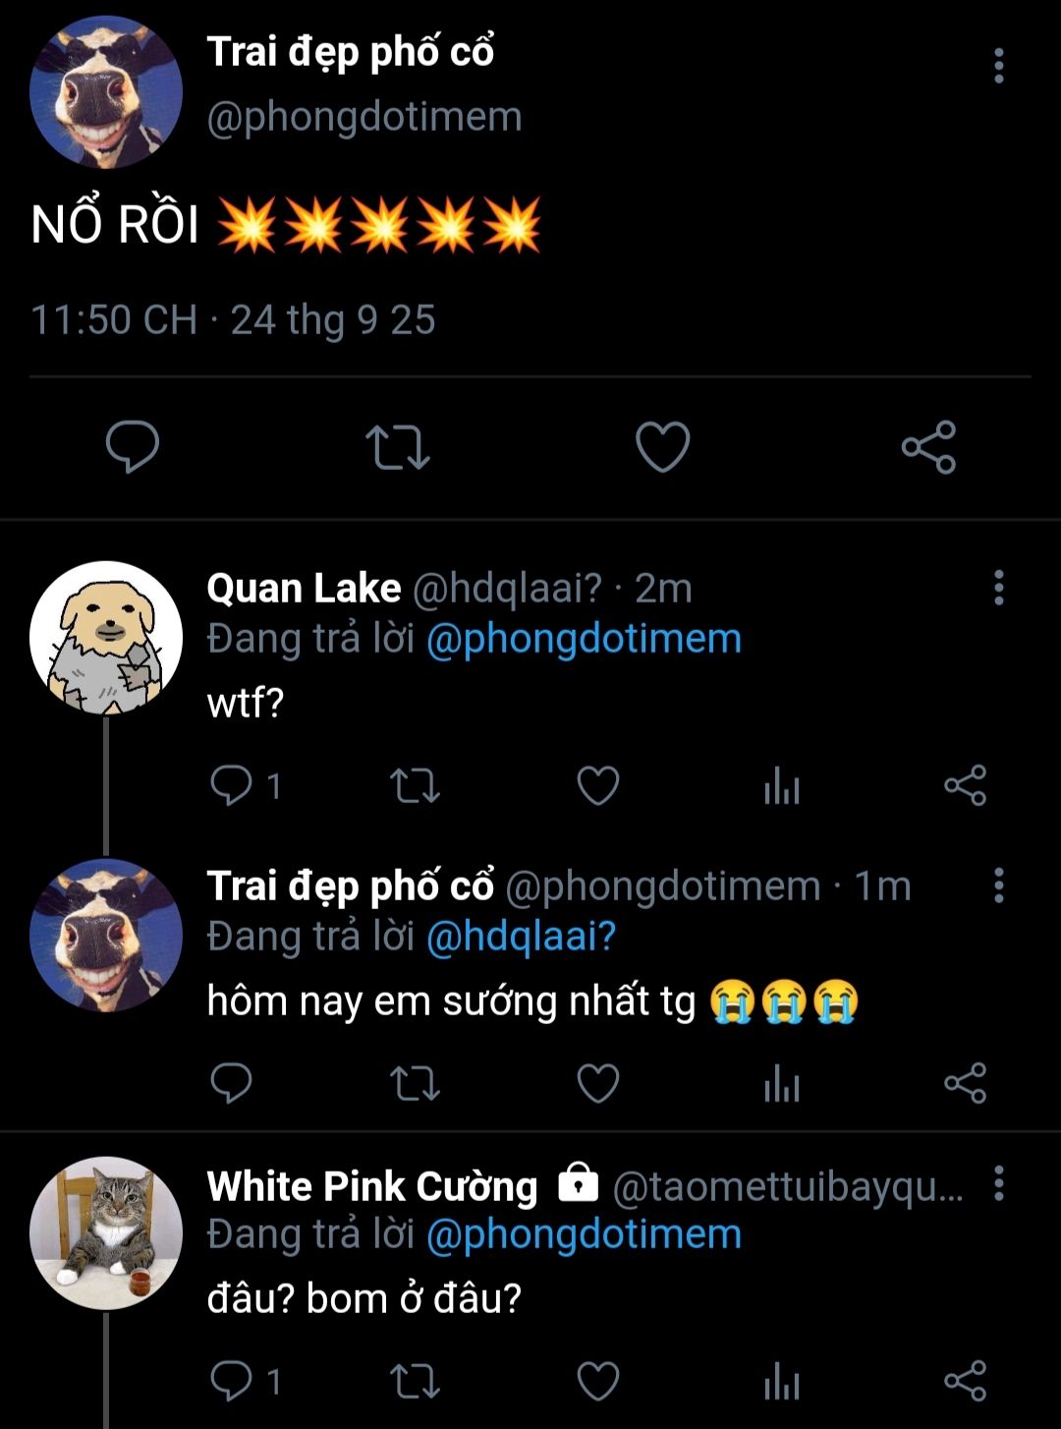This screenshot has width=1061, height=1429.
Task: Like the "hôm nay em sướng" reply
Action: 597,1083
